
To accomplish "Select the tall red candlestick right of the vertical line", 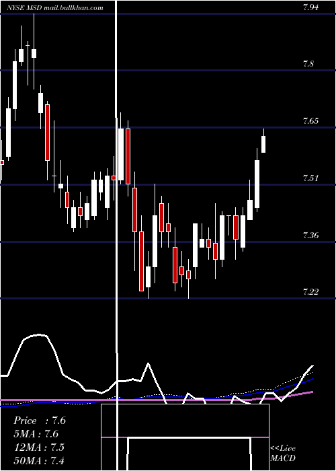I will click(x=128, y=157).
